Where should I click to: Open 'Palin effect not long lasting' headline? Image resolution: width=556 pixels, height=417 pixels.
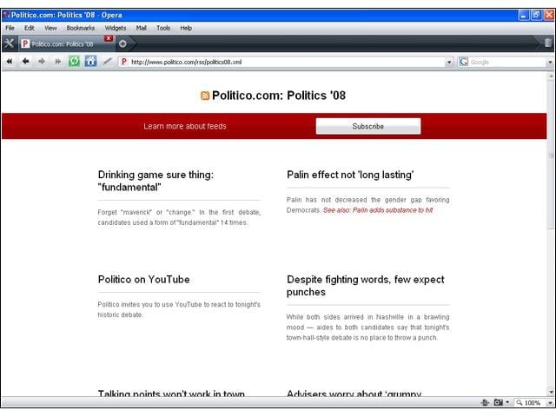[350, 175]
